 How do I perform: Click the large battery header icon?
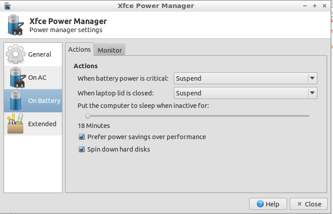pyautogui.click(x=16, y=25)
